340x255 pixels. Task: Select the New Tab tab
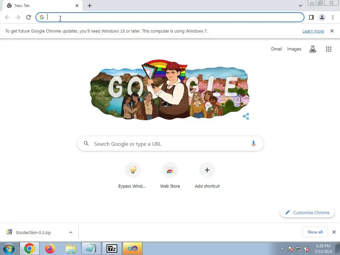[x=42, y=6]
